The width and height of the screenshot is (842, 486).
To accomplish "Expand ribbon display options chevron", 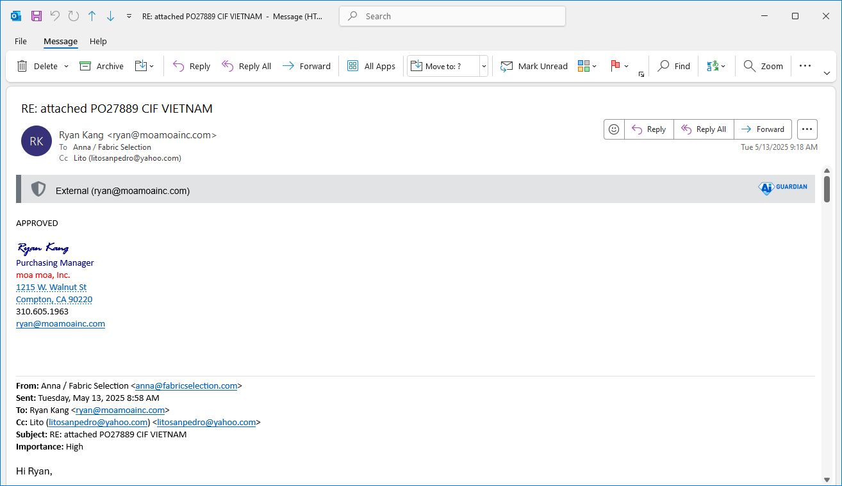I will pos(827,74).
